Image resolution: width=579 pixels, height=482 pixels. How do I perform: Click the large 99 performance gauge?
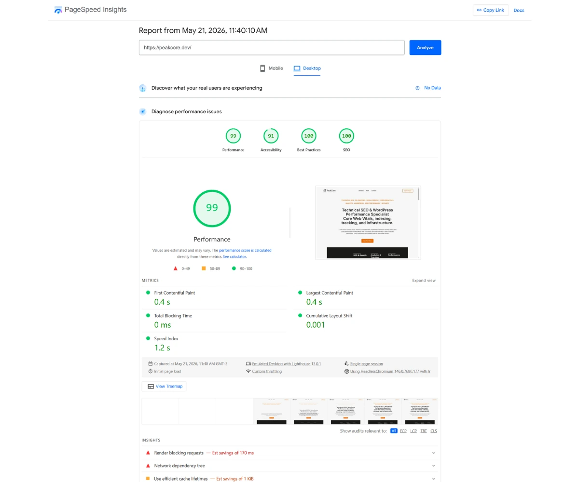(212, 208)
